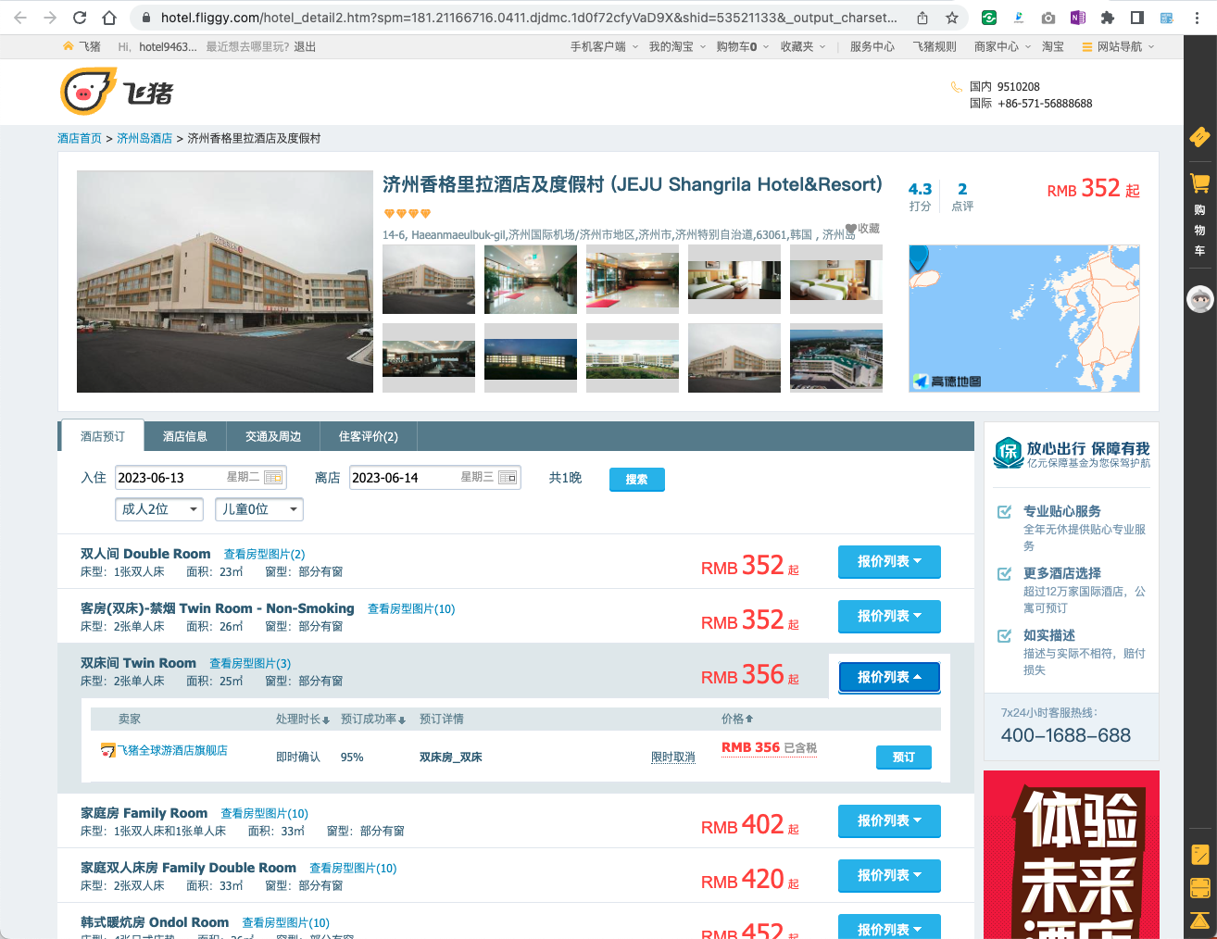
Task: Open 飞猪规则 in the top bar
Action: click(x=935, y=46)
